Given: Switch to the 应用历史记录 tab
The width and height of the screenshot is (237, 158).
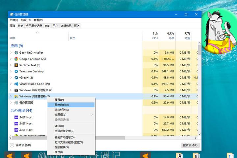Looking at the screenshot, I should point(34,26).
